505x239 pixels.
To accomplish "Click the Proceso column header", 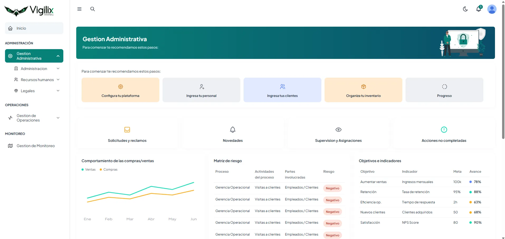I will pyautogui.click(x=222, y=172).
